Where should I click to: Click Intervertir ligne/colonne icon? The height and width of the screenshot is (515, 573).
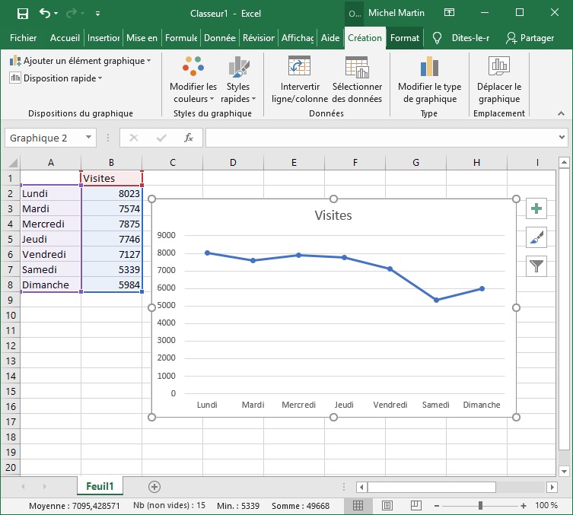pyautogui.click(x=300, y=81)
